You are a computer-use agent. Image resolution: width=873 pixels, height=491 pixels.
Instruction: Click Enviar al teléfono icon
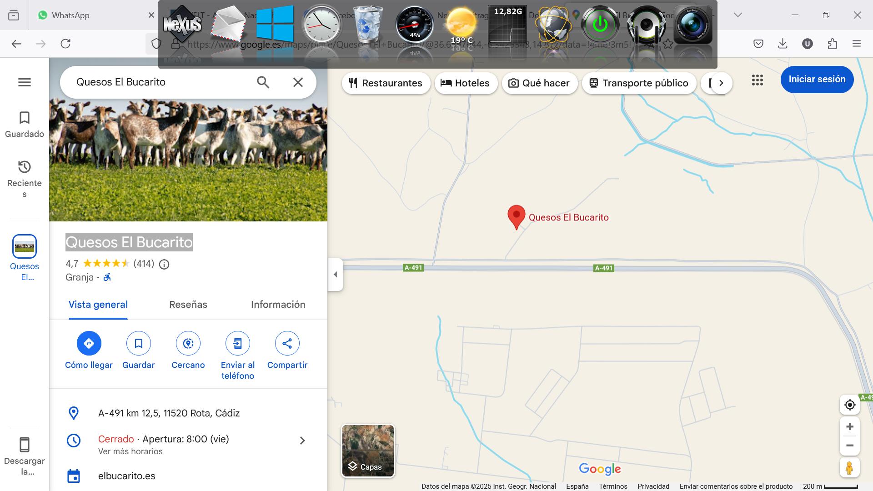coord(237,343)
